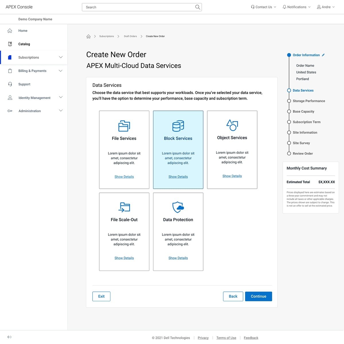Open Subscriptions in the sidebar
Image resolution: width=344 pixels, height=344 pixels.
[x=28, y=57]
